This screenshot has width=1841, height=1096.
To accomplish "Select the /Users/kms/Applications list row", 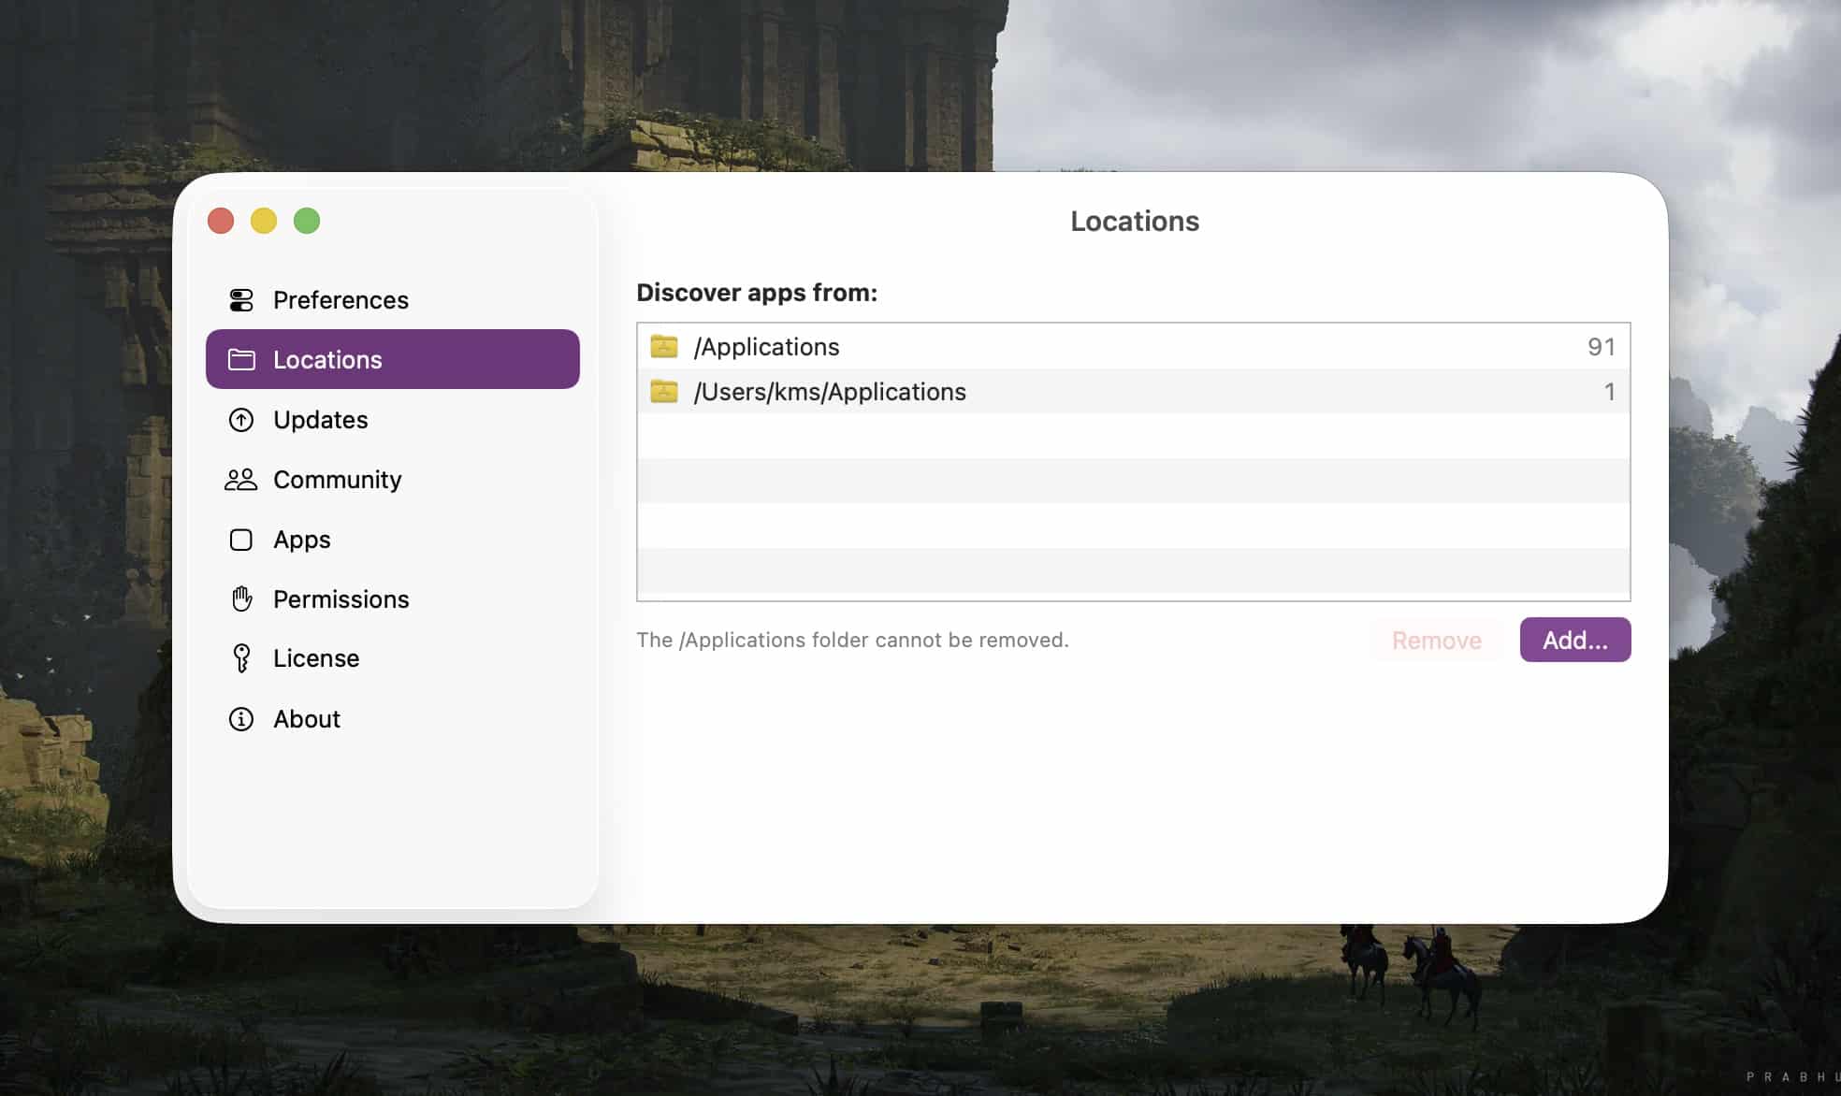I will coord(1132,392).
